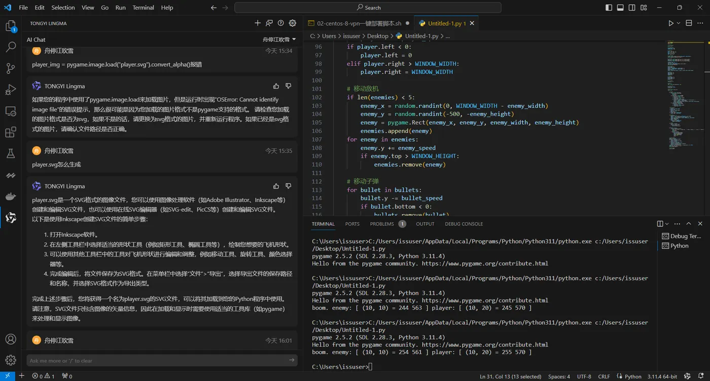This screenshot has width=710, height=381.
Task: Open launch profile dropdown beside split terminal
Action: [666, 224]
